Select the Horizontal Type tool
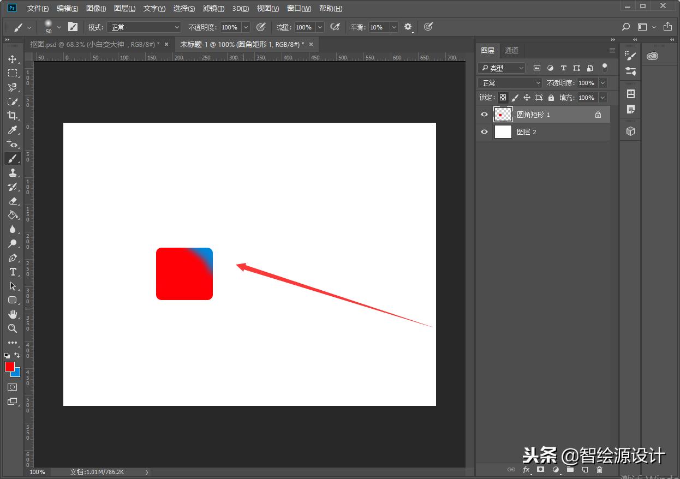The image size is (680, 479). (x=12, y=272)
